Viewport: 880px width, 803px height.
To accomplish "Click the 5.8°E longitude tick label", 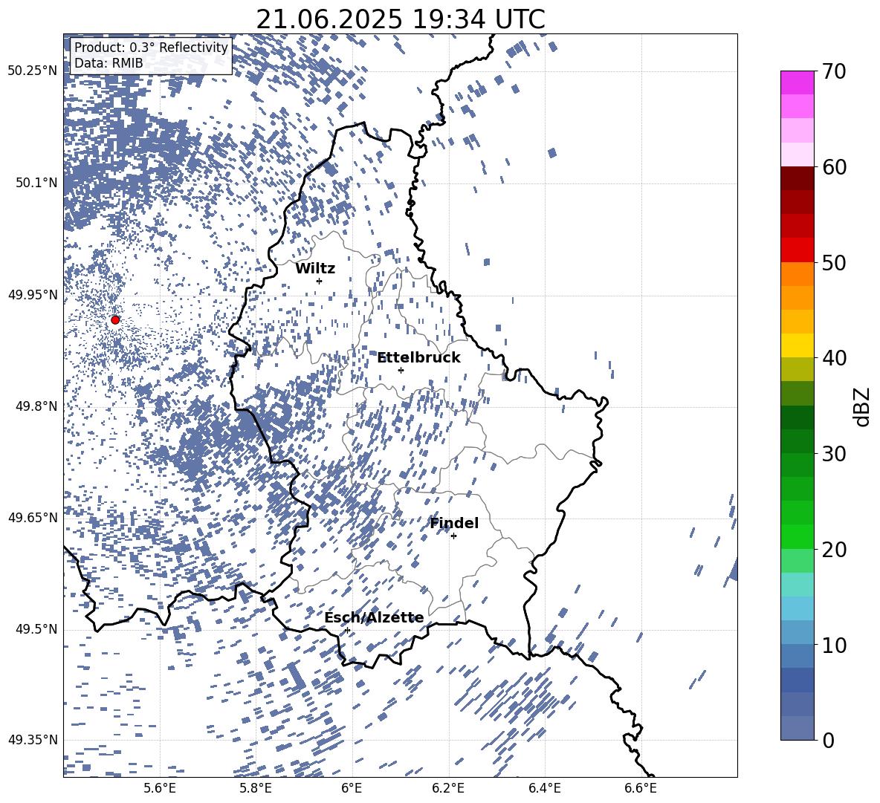I will click(256, 789).
